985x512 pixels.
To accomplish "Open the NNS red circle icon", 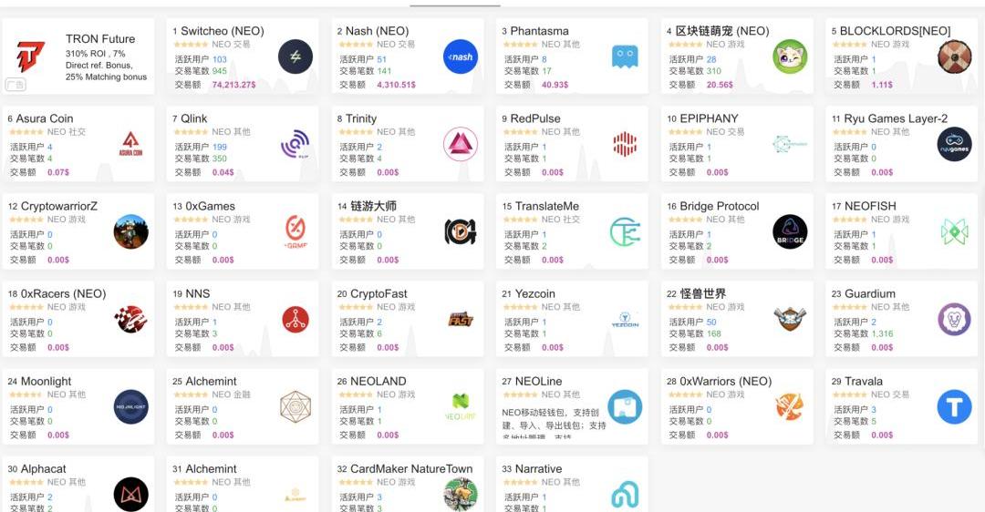I will [x=295, y=319].
